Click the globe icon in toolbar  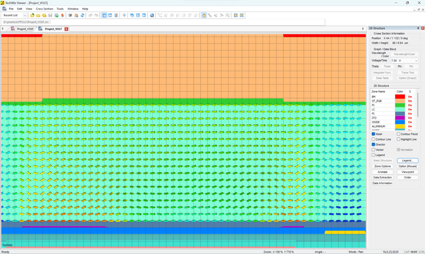[152, 15]
